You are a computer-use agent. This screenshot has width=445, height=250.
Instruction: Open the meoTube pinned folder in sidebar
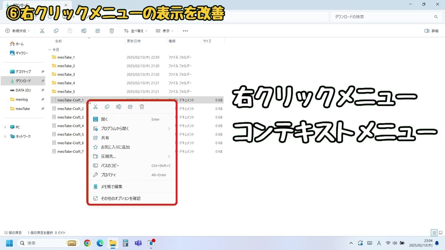pos(23,109)
